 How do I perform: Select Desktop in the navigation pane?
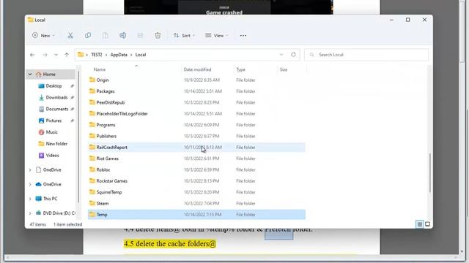click(x=53, y=86)
